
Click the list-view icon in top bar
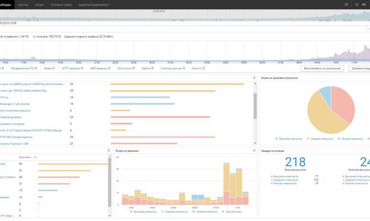(346, 4)
